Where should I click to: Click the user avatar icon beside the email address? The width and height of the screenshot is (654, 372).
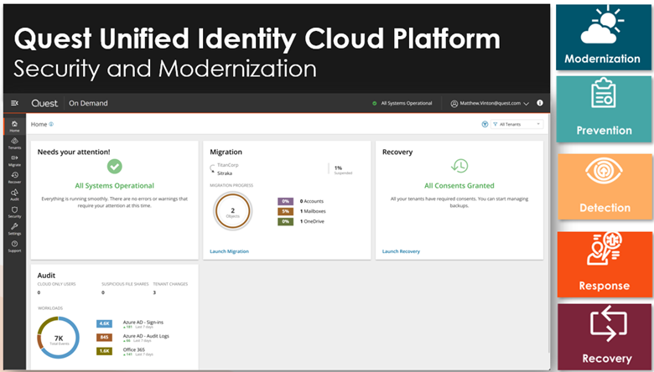454,103
